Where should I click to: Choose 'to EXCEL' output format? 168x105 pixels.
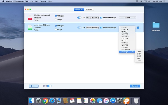point(127,36)
